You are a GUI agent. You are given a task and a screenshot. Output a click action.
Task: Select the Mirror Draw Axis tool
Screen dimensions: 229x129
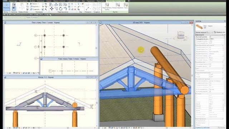pyautogui.click(x=65, y=4)
